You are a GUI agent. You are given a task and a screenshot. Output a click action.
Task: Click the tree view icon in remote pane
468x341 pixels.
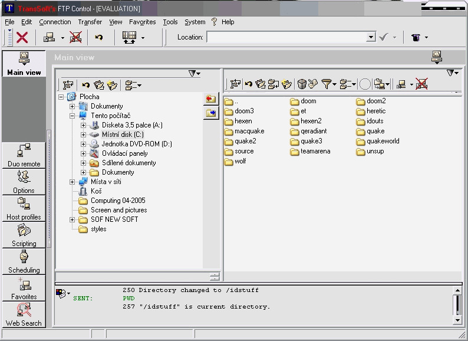[235, 84]
